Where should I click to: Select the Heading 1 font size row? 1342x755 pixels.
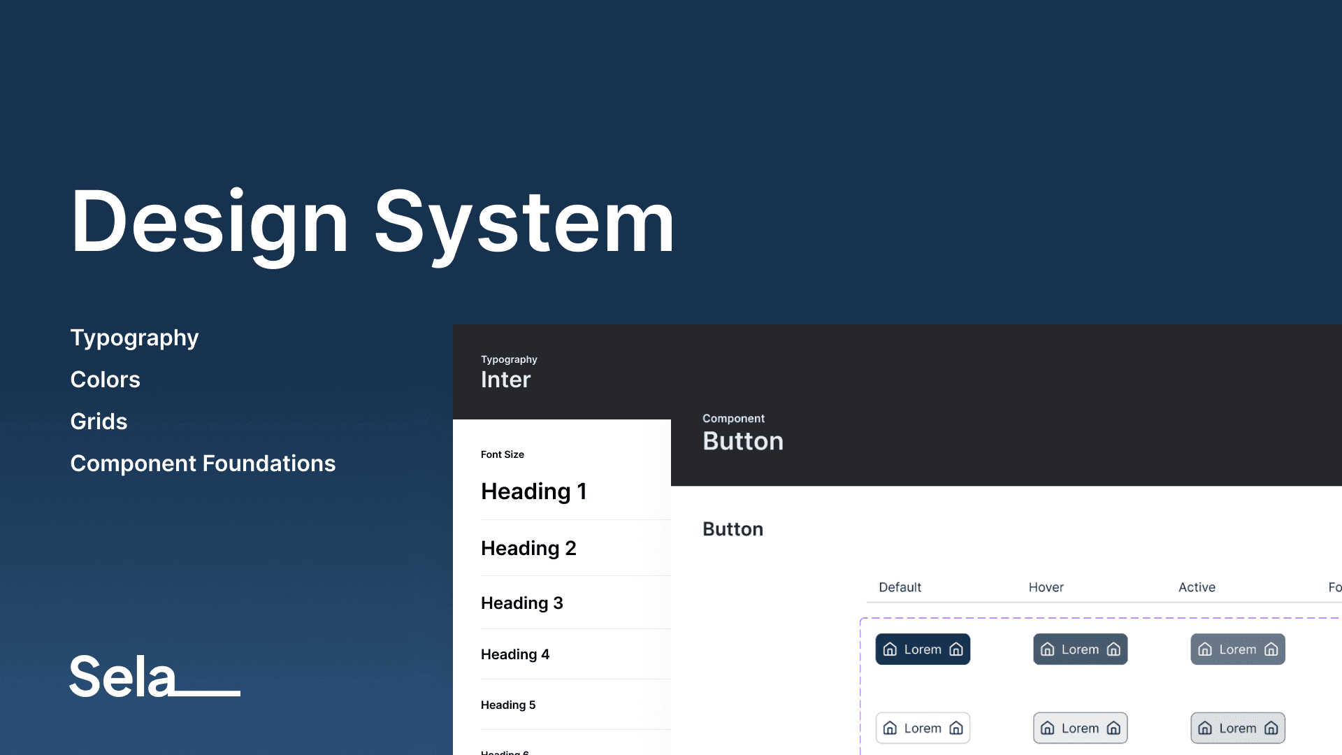point(576,491)
